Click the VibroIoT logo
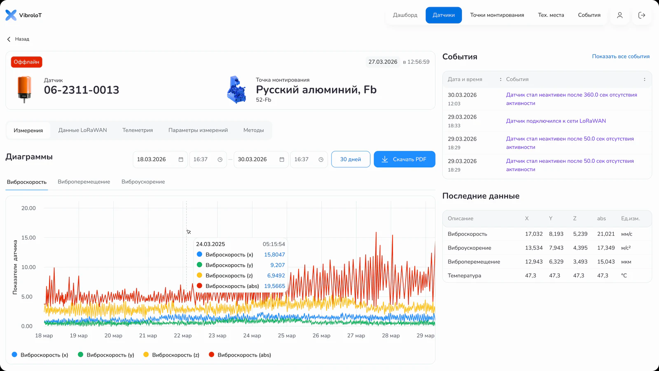The height and width of the screenshot is (371, 659). pos(23,15)
